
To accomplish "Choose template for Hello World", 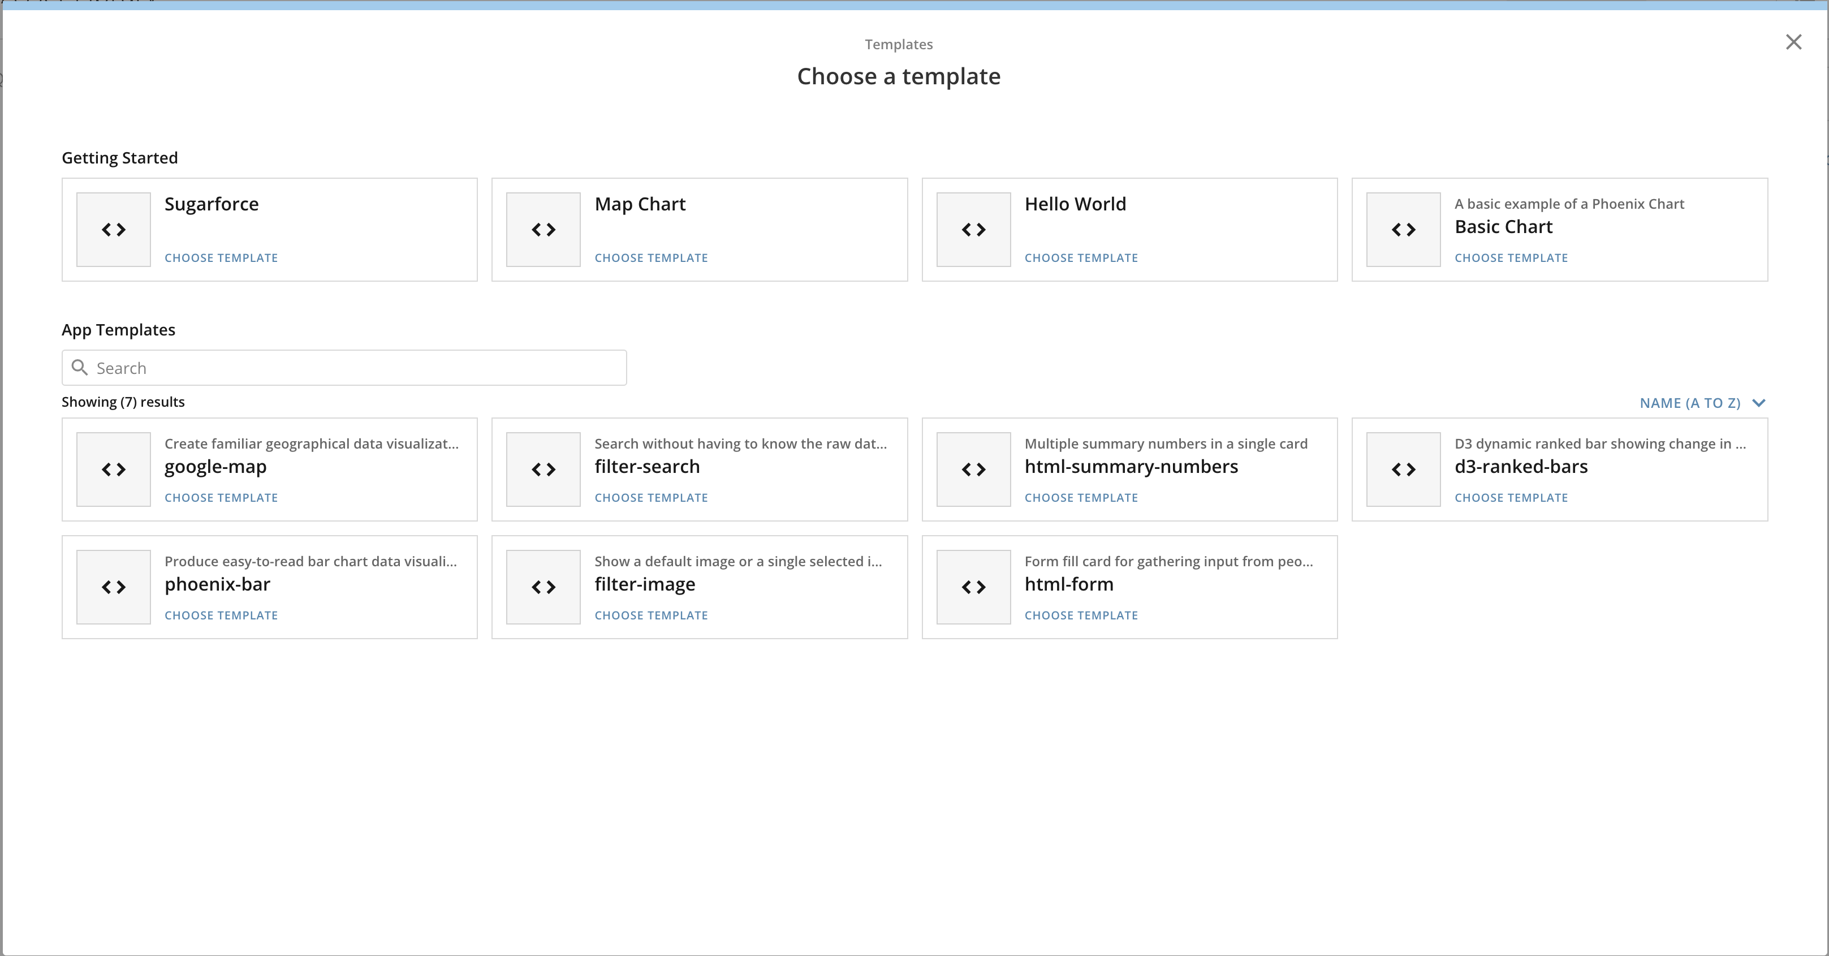I will 1081,258.
